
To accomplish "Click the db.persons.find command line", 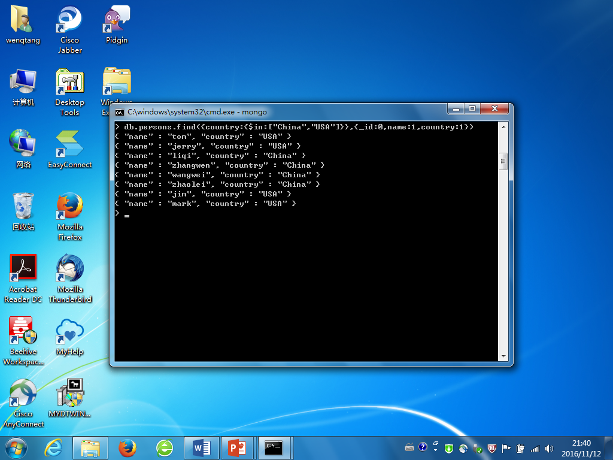I will click(x=294, y=127).
